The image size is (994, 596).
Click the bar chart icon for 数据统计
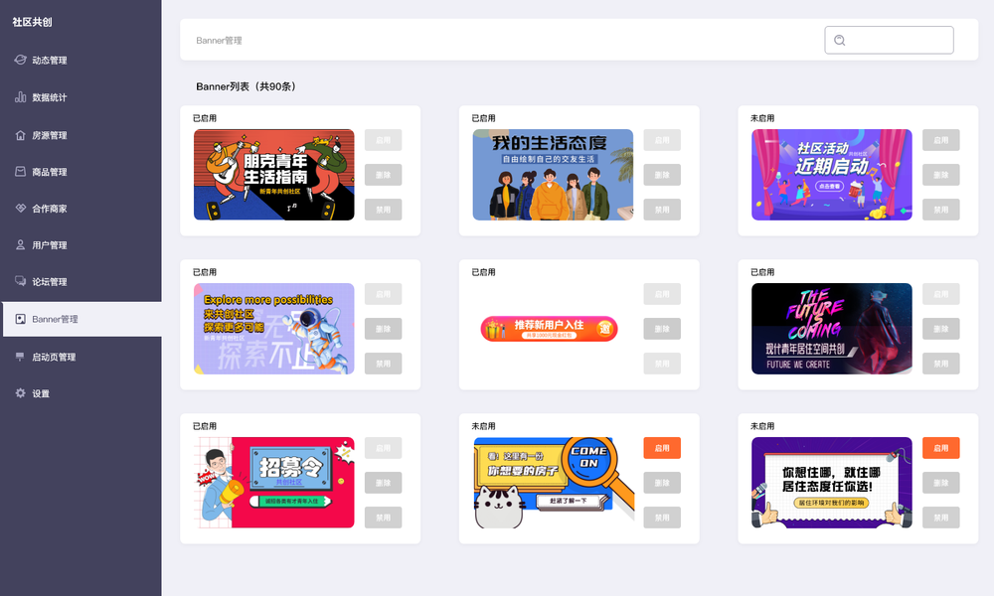click(x=20, y=97)
